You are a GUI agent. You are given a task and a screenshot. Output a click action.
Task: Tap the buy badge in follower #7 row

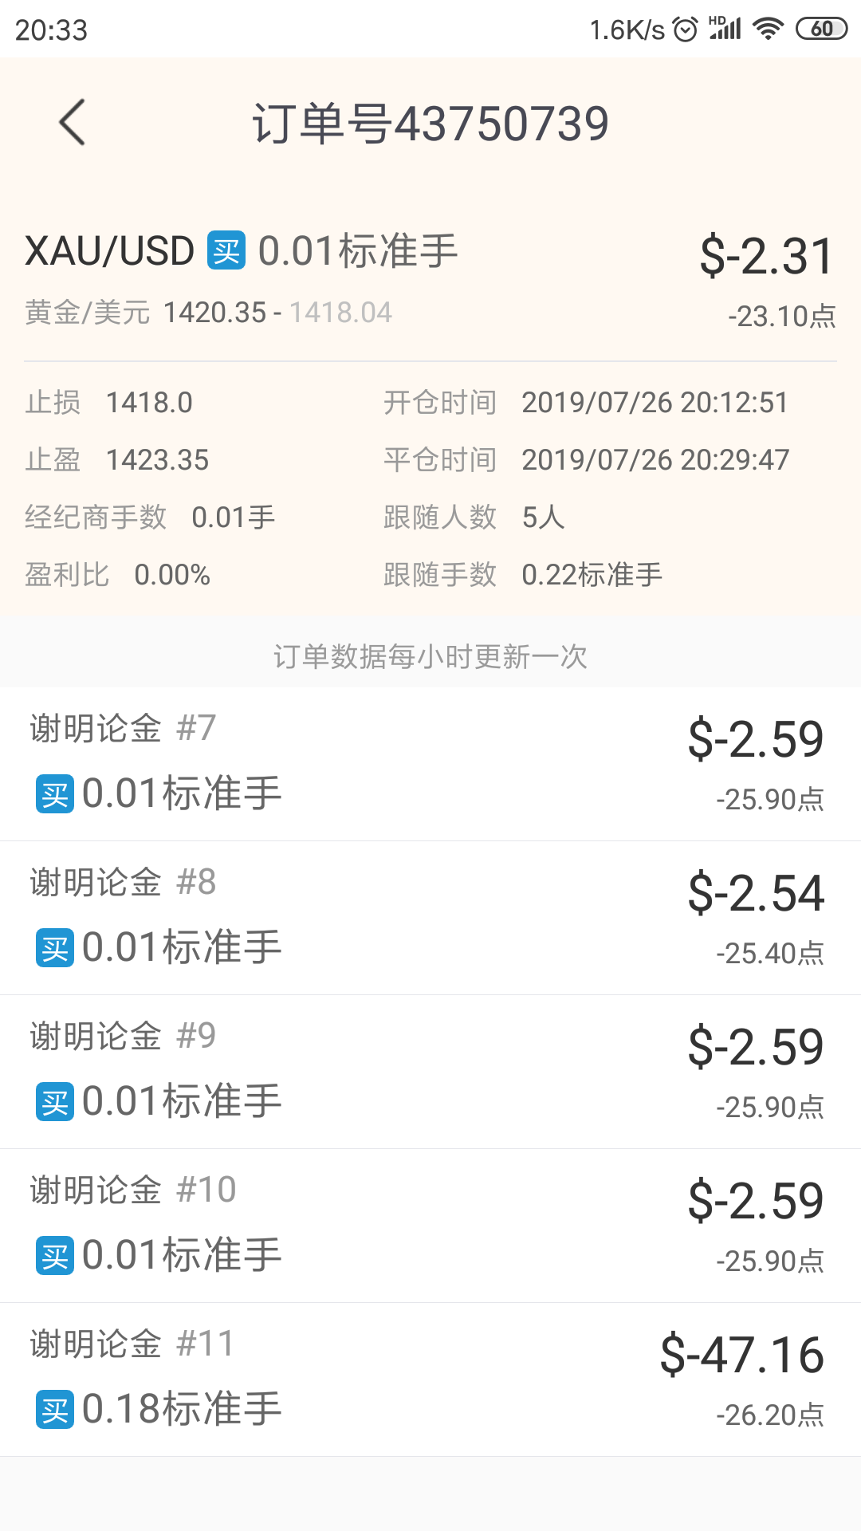pos(55,794)
